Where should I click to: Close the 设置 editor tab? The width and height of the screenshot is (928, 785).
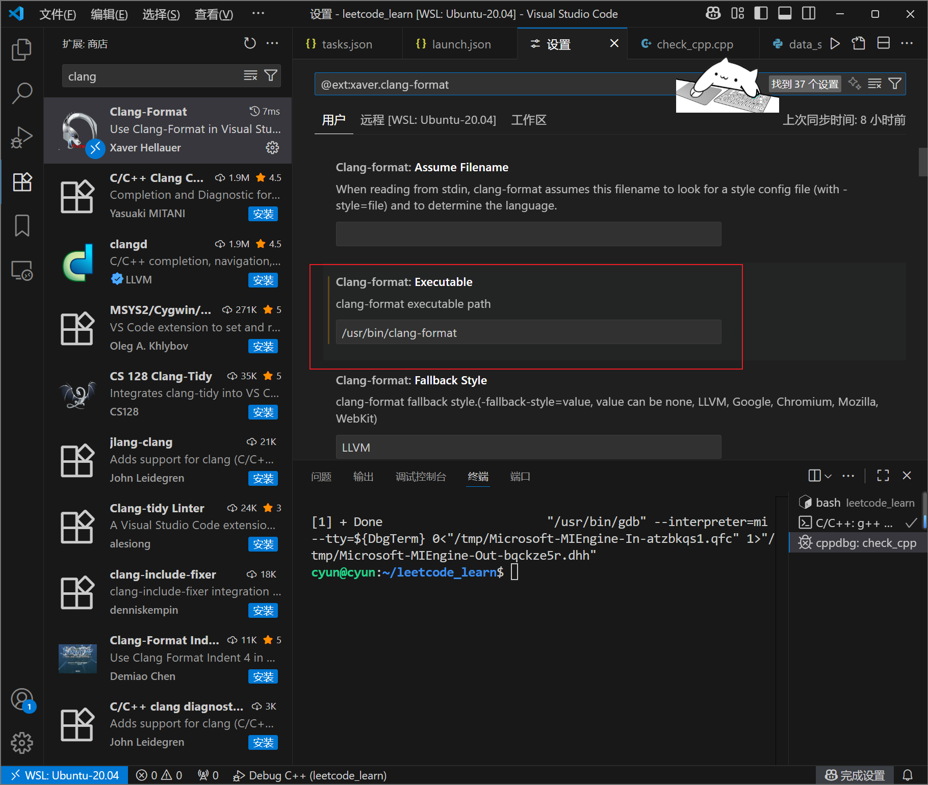[614, 44]
